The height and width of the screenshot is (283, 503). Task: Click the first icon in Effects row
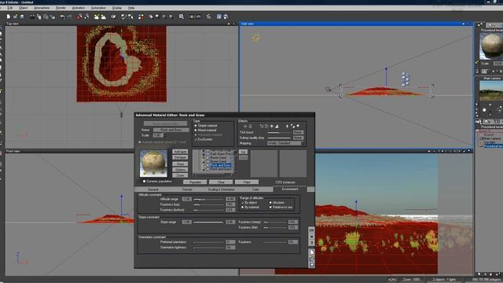tap(245, 127)
